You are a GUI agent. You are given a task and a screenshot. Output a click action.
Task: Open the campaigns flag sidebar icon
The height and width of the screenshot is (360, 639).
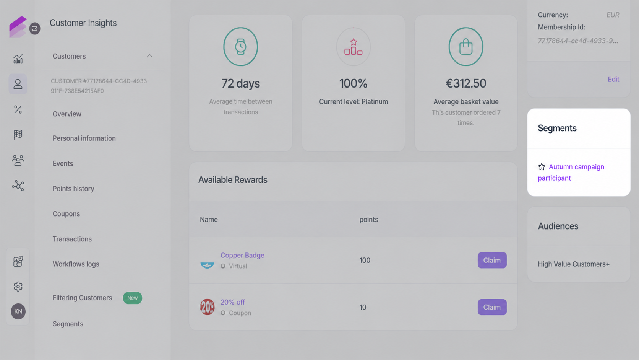point(18,135)
